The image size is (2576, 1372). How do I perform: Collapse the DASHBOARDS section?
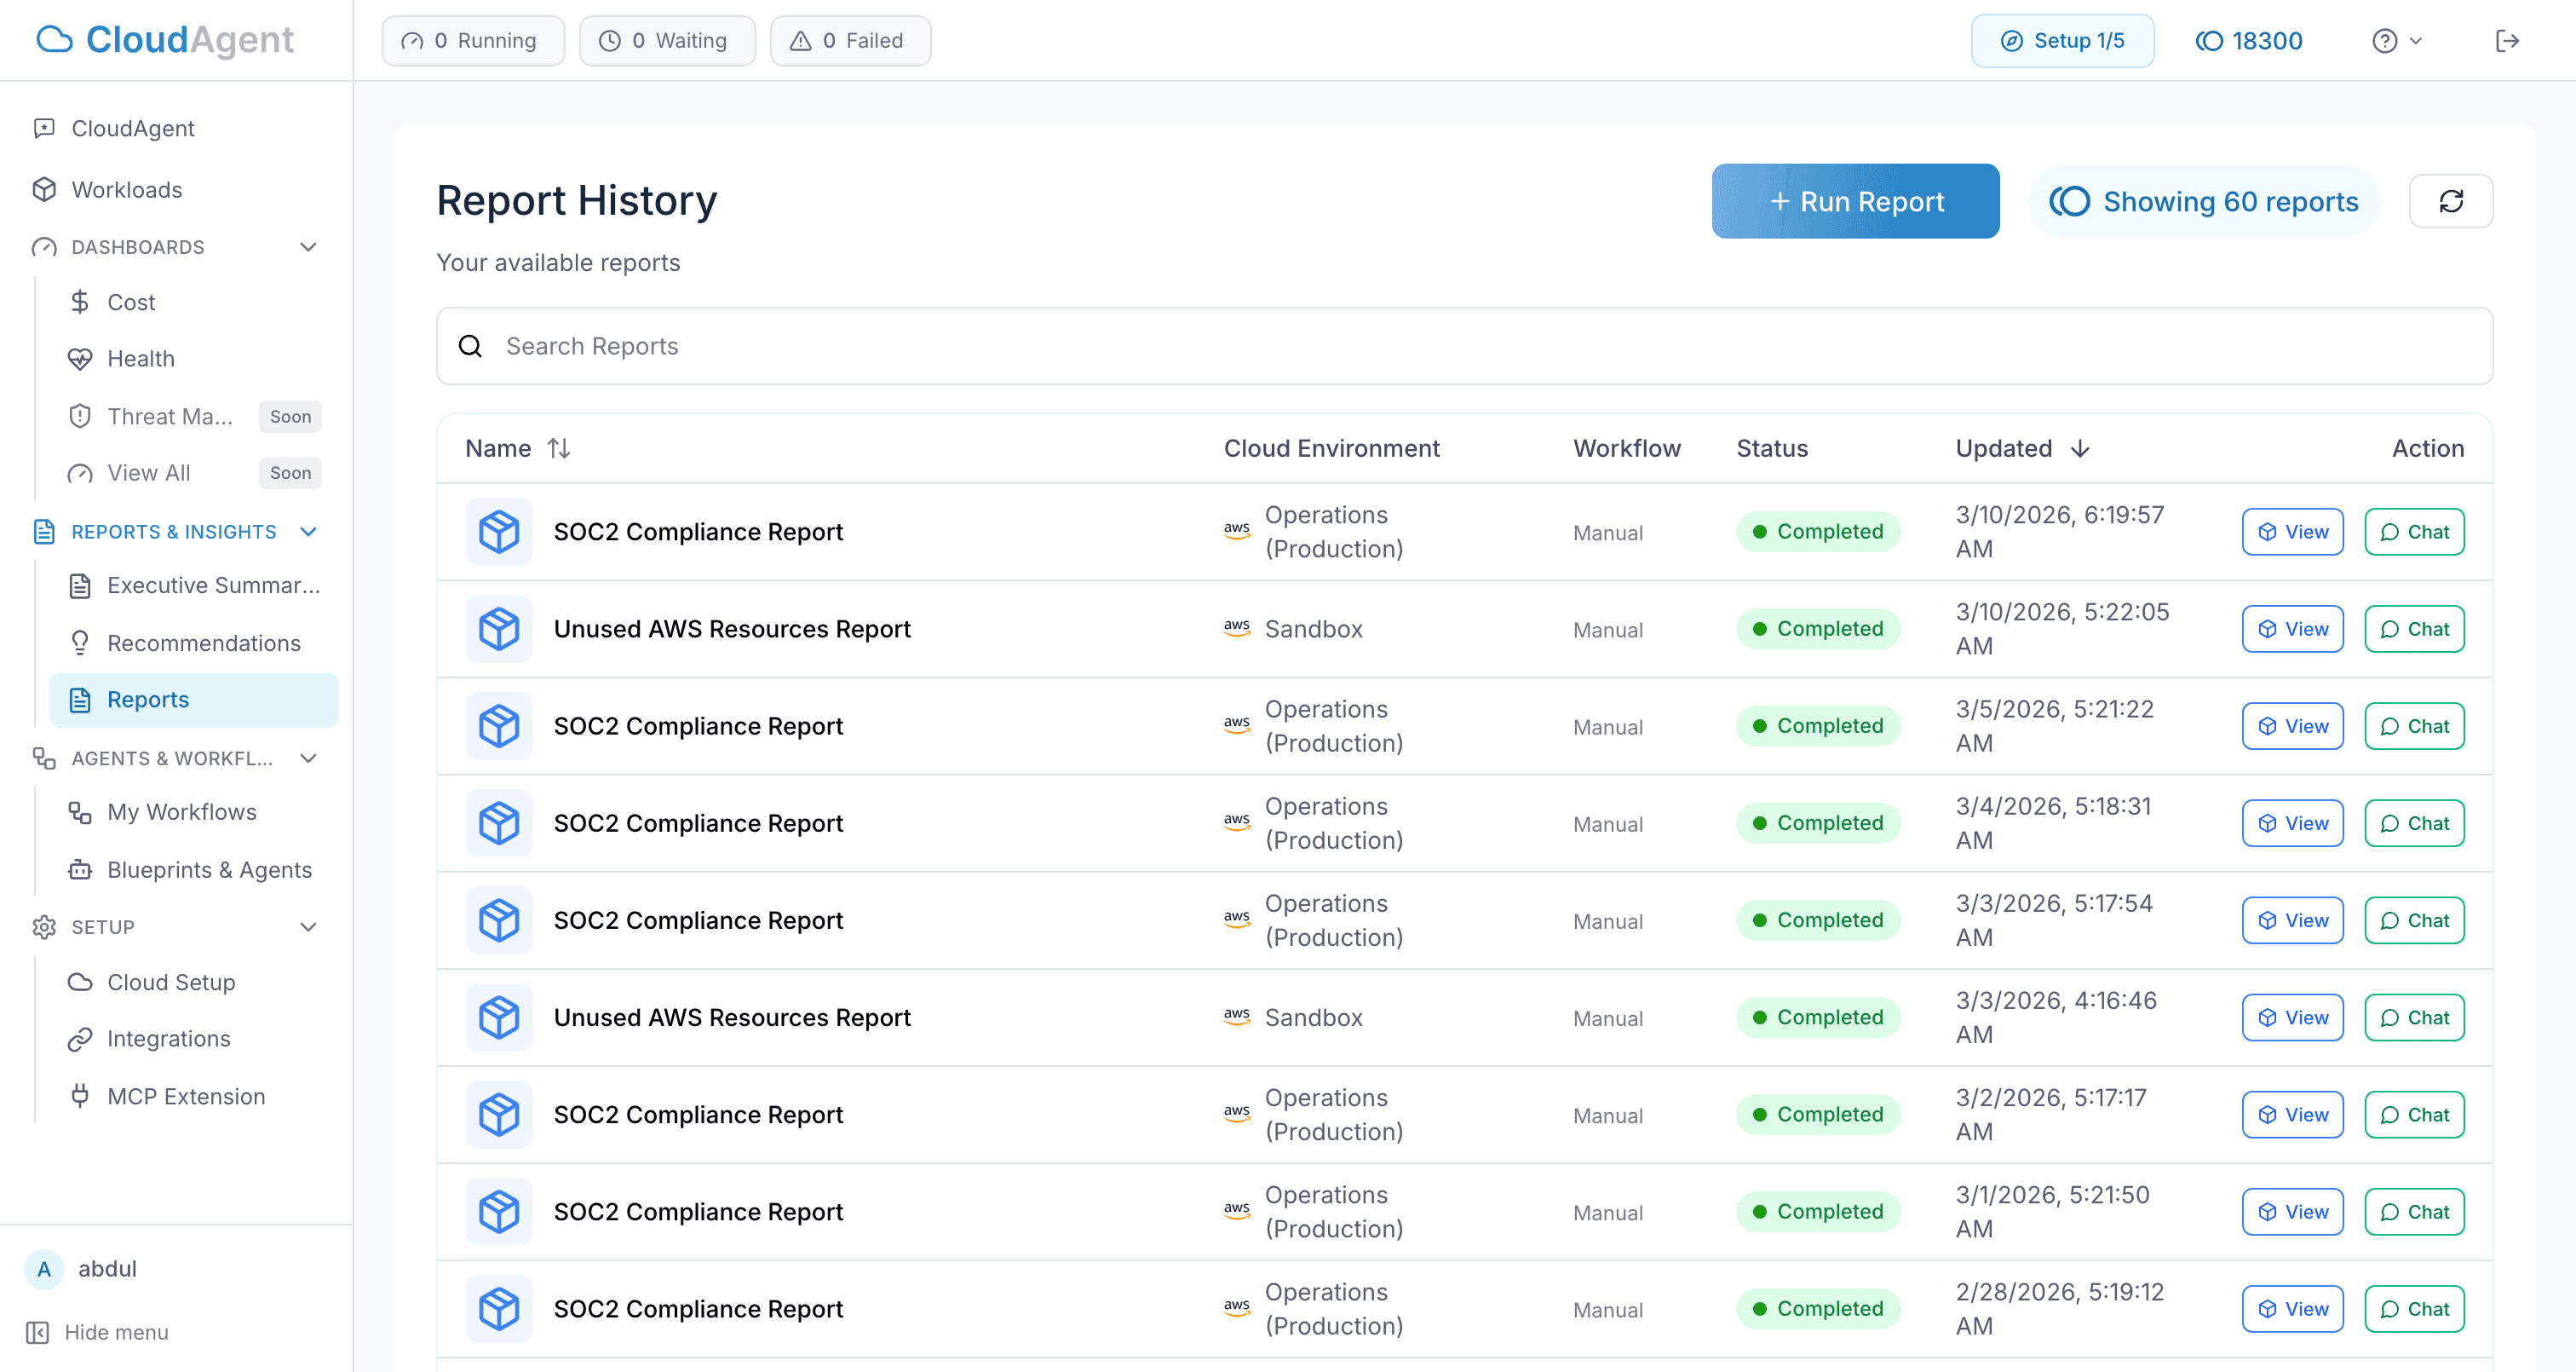click(308, 246)
